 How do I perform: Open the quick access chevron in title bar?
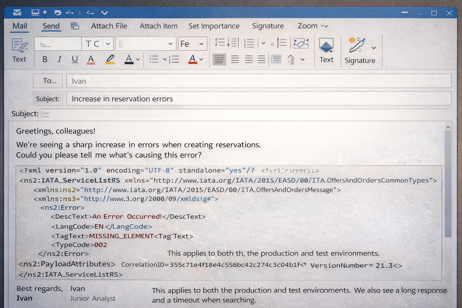pos(104,13)
